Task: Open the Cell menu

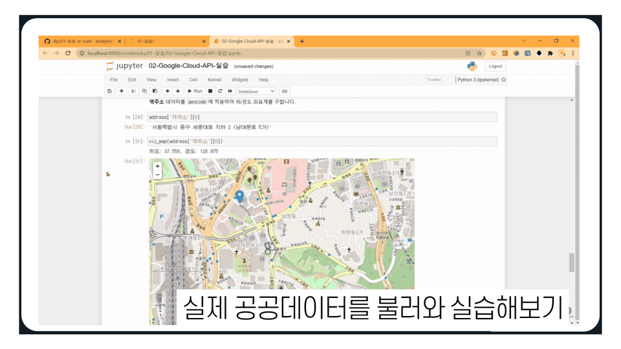Action: pyautogui.click(x=193, y=79)
